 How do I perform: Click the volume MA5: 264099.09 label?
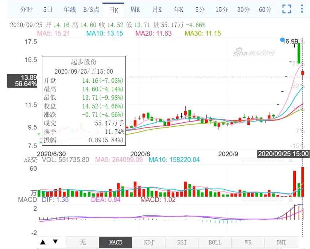pyautogui.click(x=119, y=159)
